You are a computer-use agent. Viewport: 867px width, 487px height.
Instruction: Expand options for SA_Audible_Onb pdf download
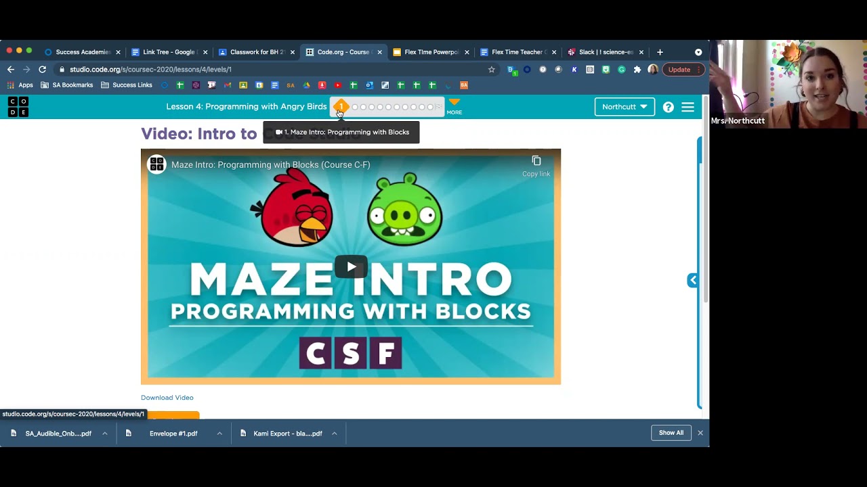coord(105,434)
